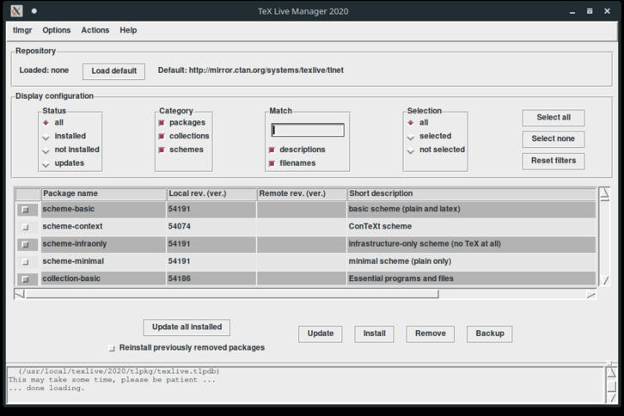Viewport: 624px width, 416px height.
Task: Click package list scroll-left arrow
Action: [19, 294]
